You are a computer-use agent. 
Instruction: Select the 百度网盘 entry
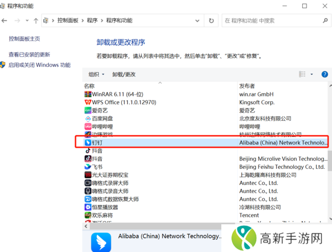click(x=102, y=119)
